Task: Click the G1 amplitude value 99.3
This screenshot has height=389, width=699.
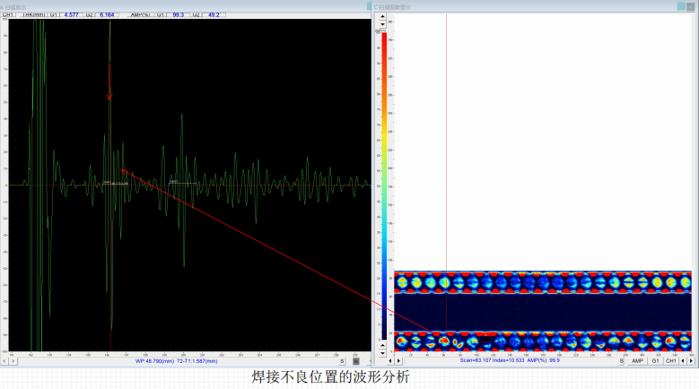Action: pyautogui.click(x=178, y=15)
